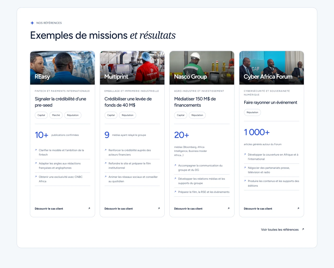Open the REasy 'Découvrir le cas client' link
This screenshot has width=334, height=268.
click(63, 209)
